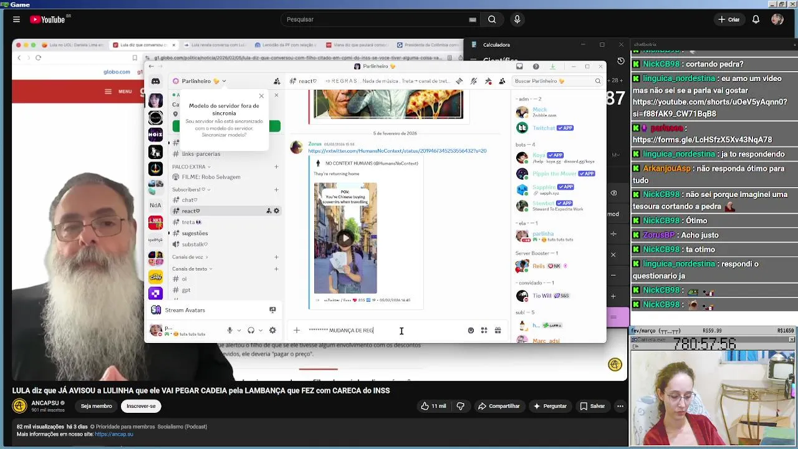
Task: Open calculator memory M dropdown
Action: [x=615, y=155]
